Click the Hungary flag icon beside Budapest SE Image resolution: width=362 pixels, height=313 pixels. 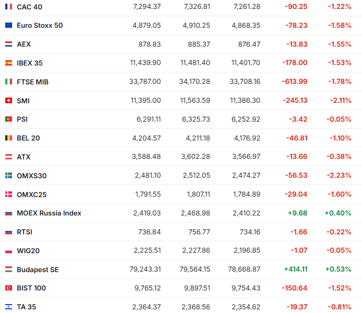pyautogui.click(x=8, y=269)
